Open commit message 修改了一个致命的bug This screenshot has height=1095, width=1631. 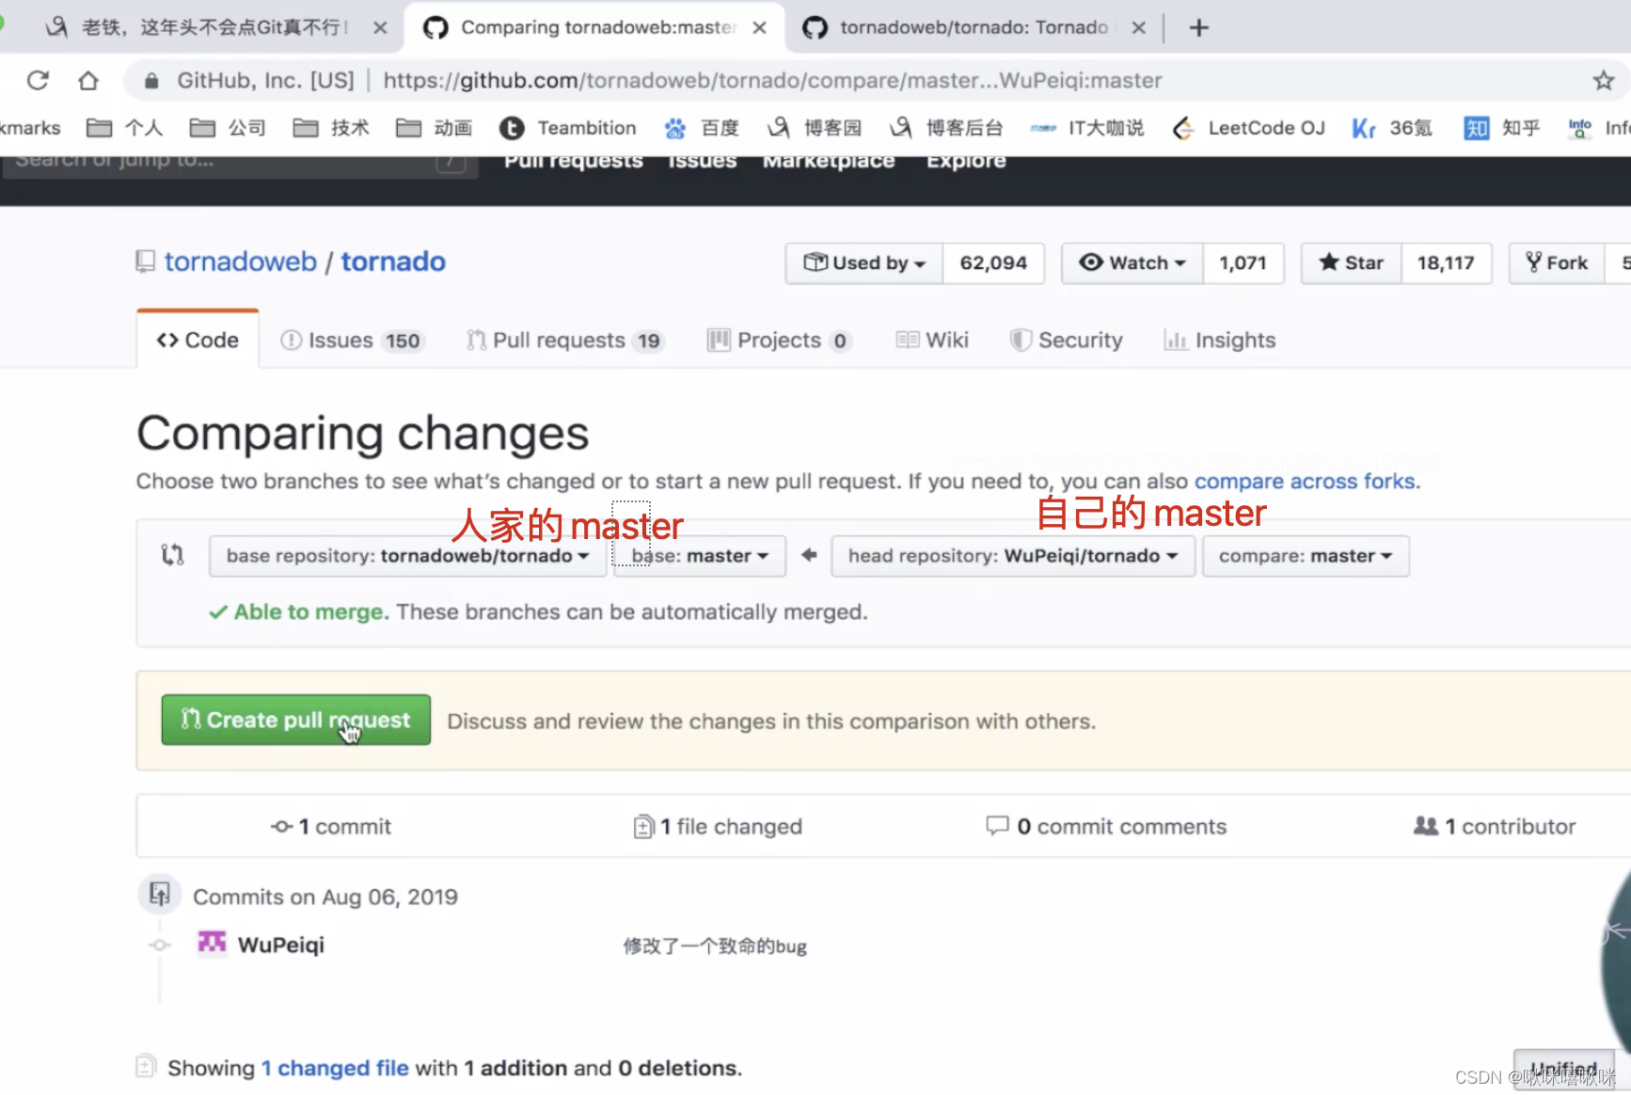715,946
